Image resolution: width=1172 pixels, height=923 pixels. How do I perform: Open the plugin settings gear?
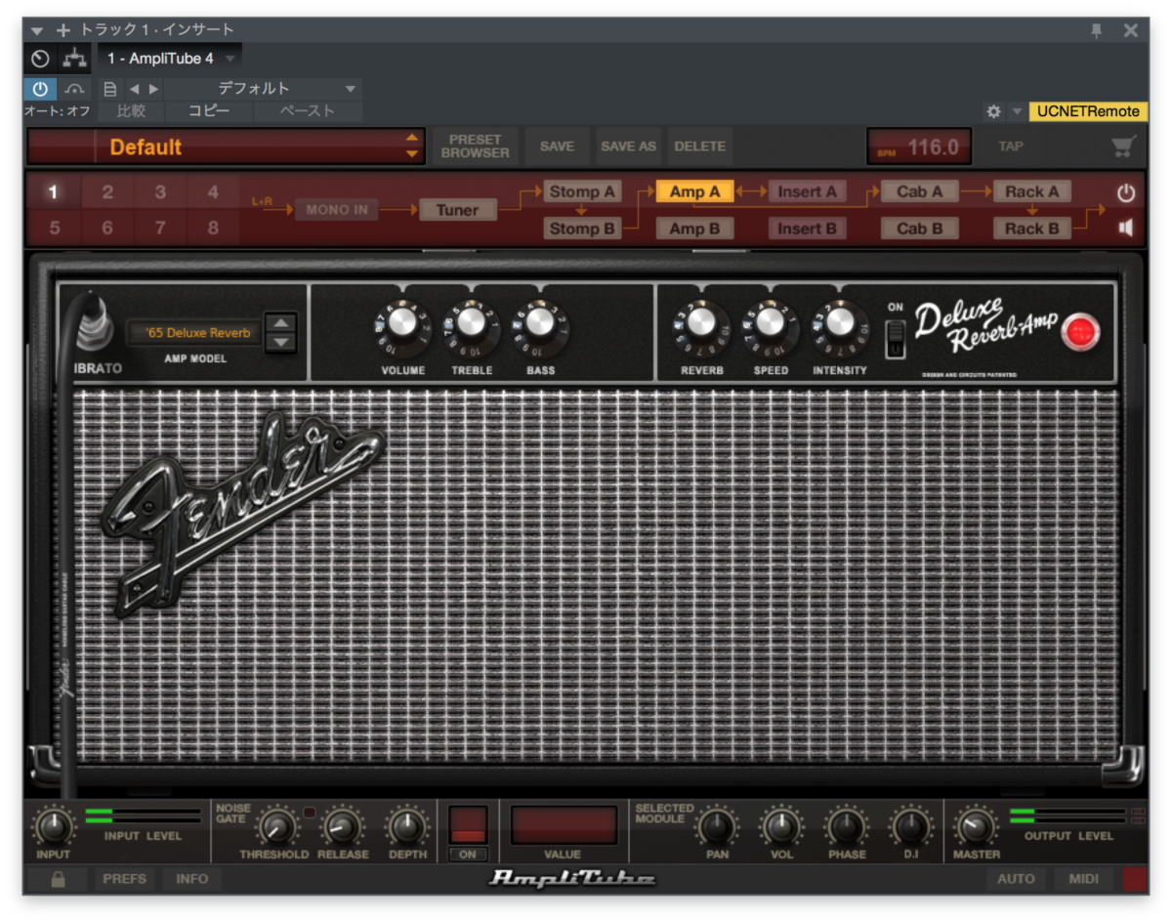click(993, 111)
